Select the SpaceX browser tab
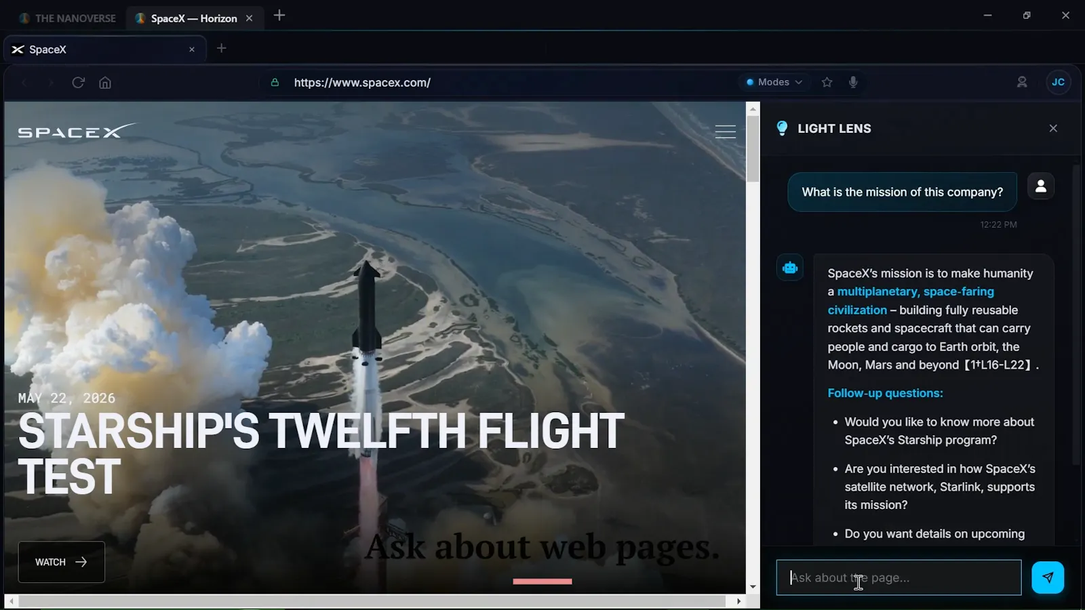This screenshot has height=610, width=1085. (104, 49)
